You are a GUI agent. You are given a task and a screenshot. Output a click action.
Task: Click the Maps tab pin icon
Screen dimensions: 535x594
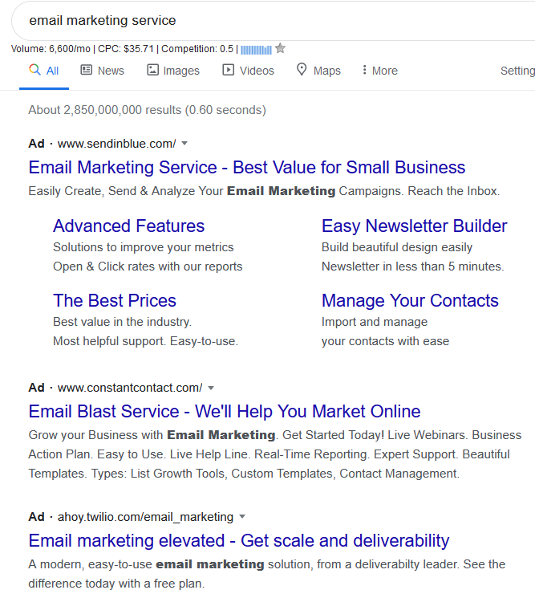pyautogui.click(x=302, y=70)
